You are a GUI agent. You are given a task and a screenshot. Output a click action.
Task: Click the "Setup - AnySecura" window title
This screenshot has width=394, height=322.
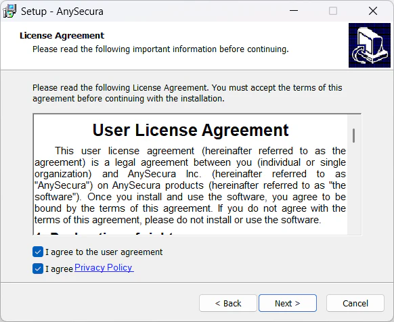pos(62,11)
